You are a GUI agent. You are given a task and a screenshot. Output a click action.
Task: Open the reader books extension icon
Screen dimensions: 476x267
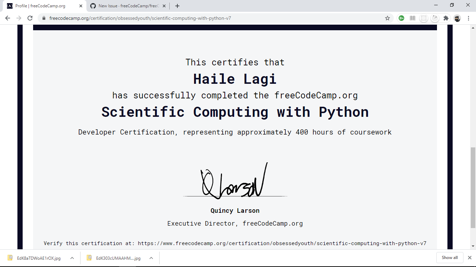point(413,18)
